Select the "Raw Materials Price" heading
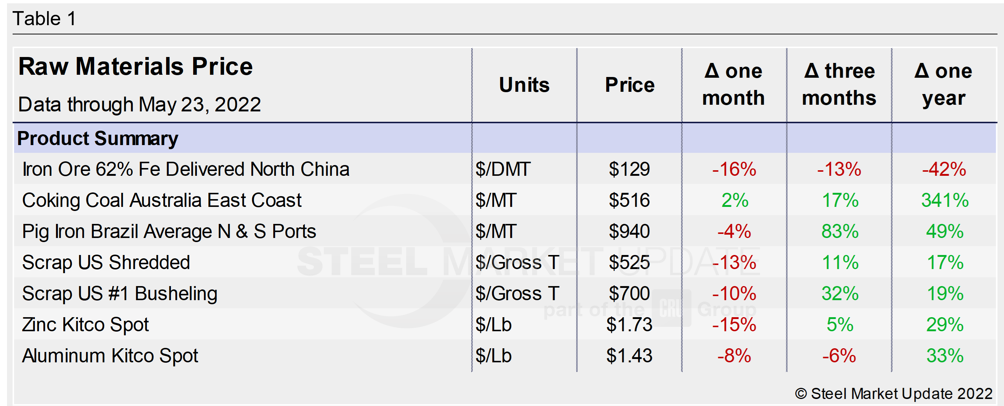 point(136,67)
